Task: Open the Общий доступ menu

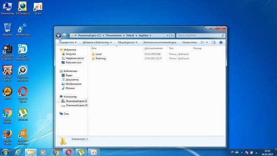Action: click(x=127, y=42)
